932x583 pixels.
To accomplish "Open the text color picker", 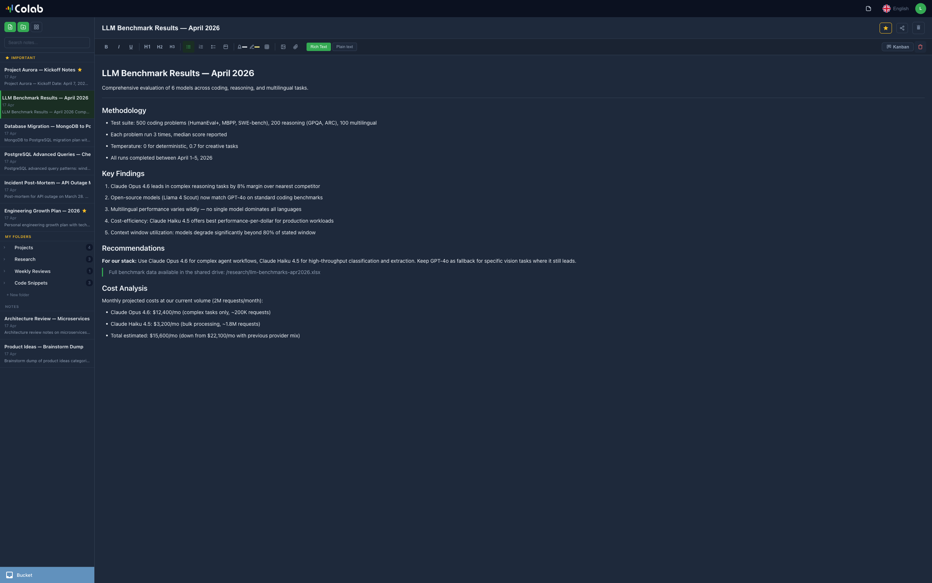I will click(x=242, y=47).
